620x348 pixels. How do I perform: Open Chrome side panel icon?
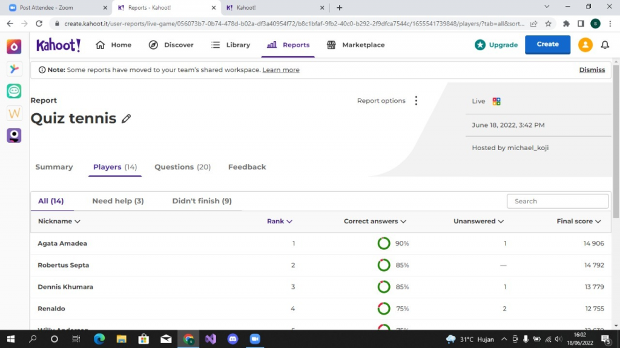[x=581, y=24]
